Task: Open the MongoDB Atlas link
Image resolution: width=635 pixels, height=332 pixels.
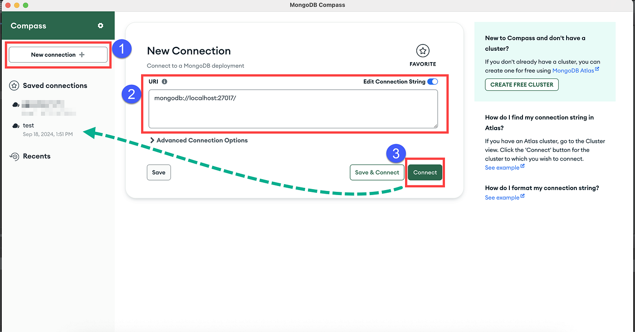Action: click(576, 70)
